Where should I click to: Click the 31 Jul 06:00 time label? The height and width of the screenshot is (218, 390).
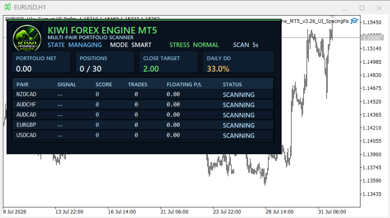pos(332,212)
